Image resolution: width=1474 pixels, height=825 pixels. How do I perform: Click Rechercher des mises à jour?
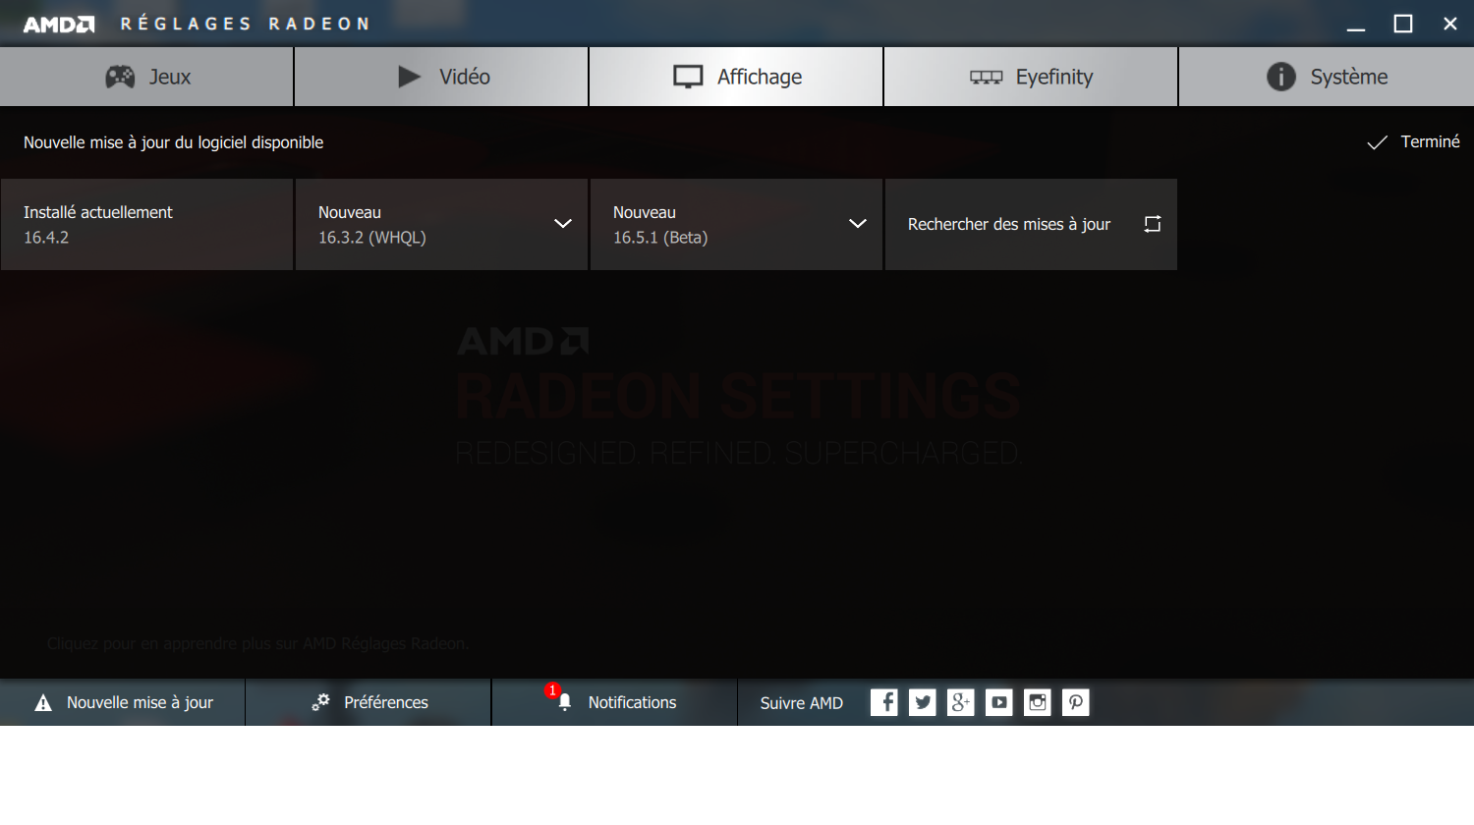point(1031,224)
